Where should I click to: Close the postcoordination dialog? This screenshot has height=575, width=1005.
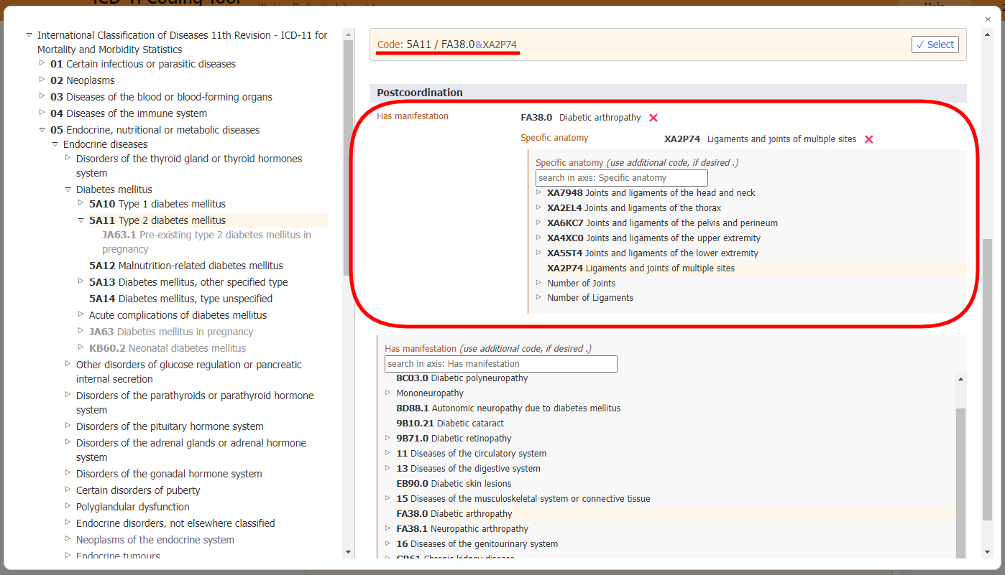(988, 19)
